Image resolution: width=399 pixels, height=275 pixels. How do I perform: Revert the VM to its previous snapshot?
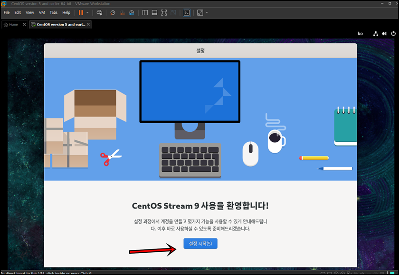coord(122,12)
